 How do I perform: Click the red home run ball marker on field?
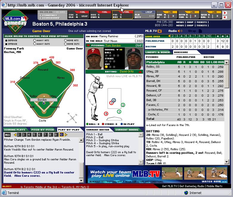(43, 60)
